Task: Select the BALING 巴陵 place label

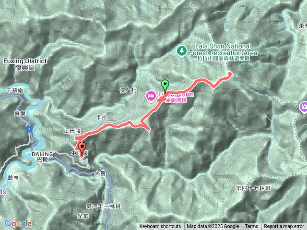Action: 42,157
